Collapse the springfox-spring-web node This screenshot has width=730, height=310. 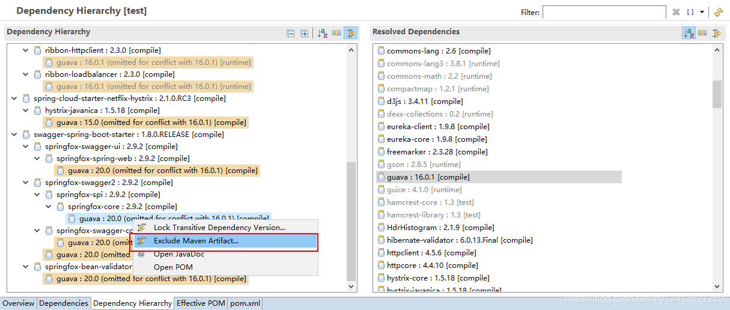pos(37,159)
